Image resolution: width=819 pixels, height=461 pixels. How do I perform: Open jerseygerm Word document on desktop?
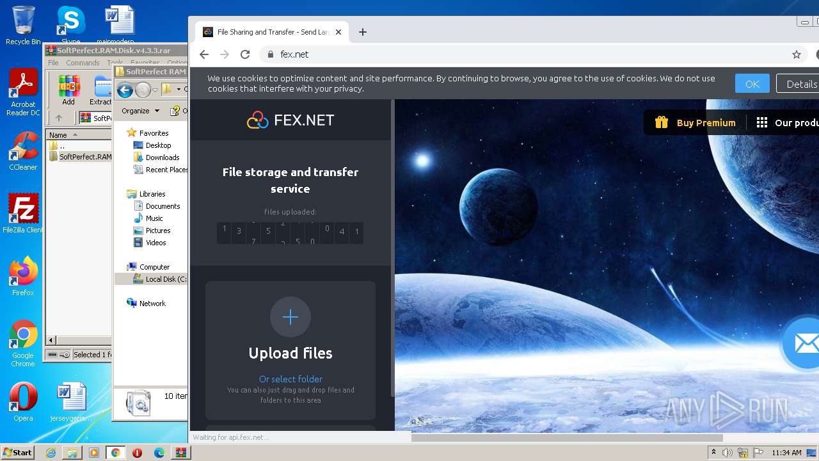71,402
